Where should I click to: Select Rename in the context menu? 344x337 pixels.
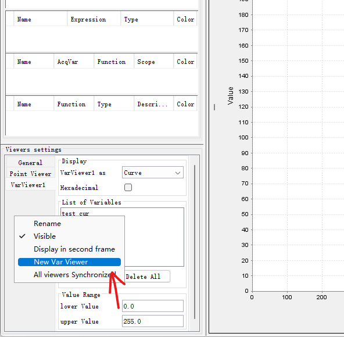coord(69,224)
